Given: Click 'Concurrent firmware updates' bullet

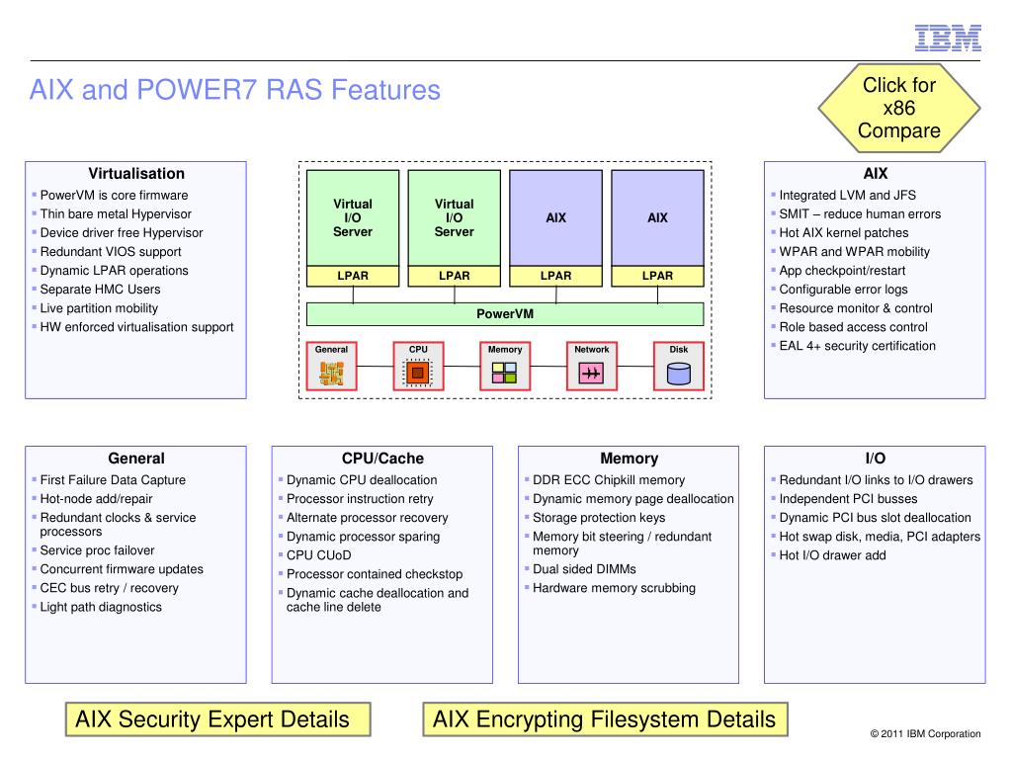Looking at the screenshot, I should click(x=122, y=569).
